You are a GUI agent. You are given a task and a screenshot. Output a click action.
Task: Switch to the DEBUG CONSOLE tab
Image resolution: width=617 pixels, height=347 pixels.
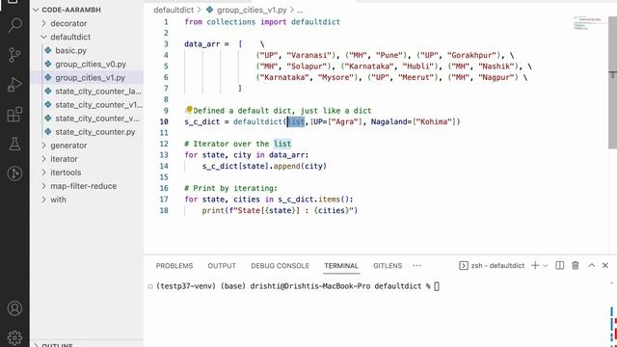click(280, 266)
